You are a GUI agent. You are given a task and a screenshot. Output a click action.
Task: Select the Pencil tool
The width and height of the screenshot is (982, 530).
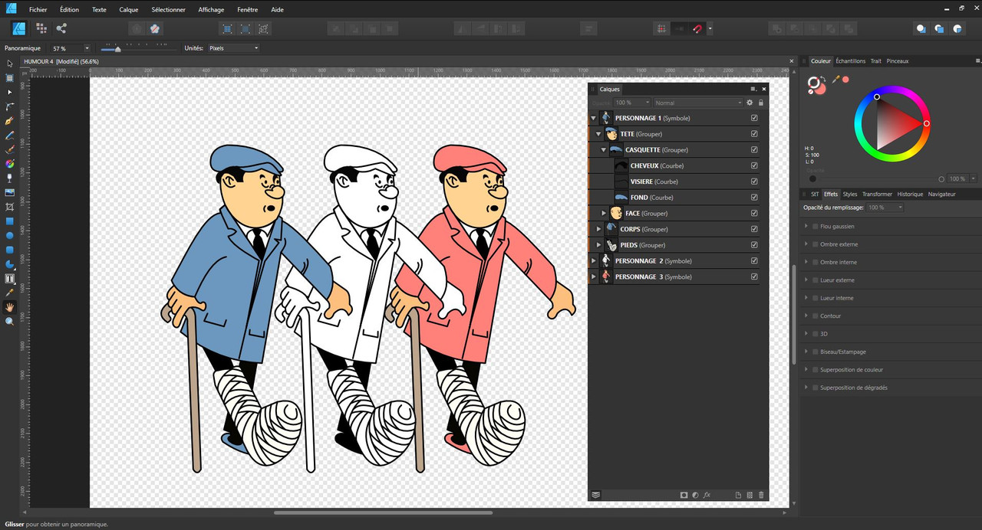pos(10,136)
